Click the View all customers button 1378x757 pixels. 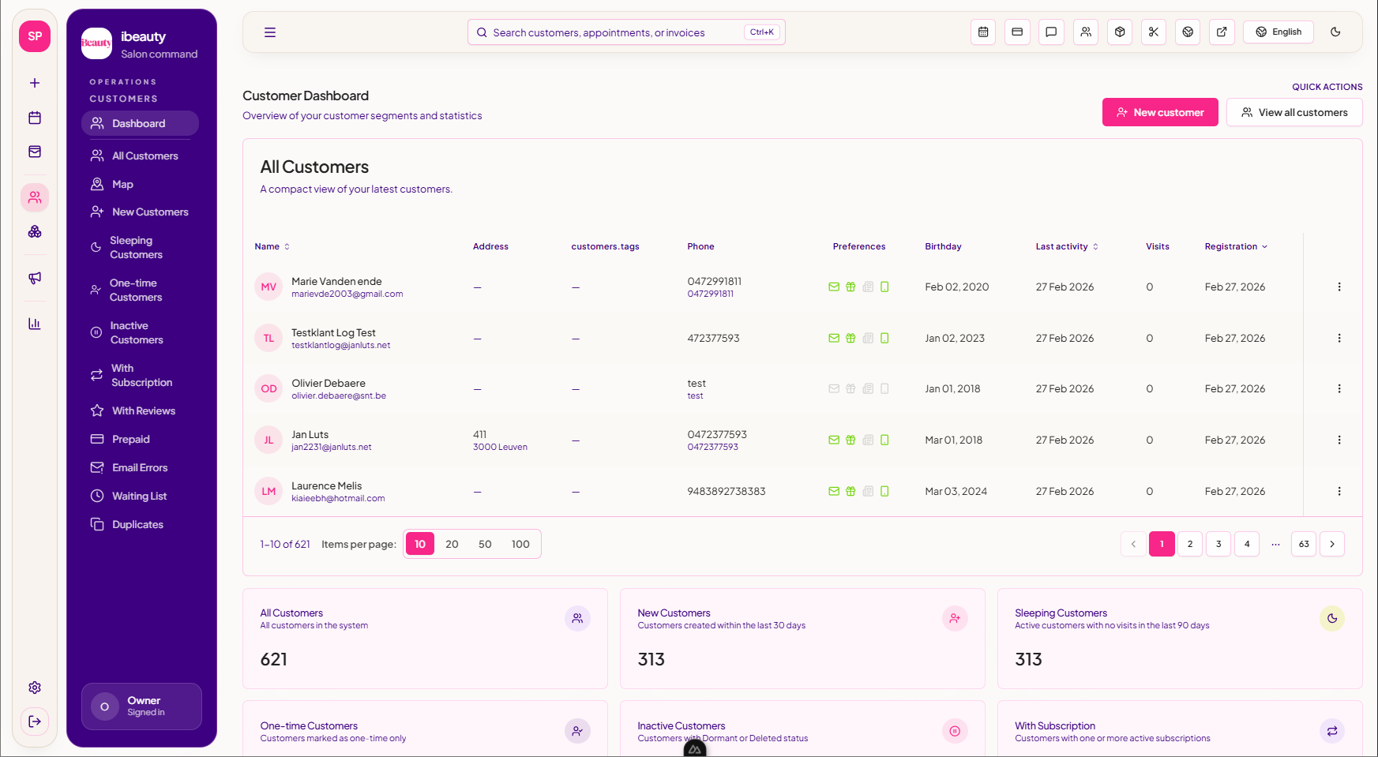tap(1294, 112)
